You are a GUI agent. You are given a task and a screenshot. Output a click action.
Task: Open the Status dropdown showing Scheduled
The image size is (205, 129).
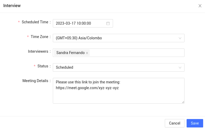(x=119, y=67)
